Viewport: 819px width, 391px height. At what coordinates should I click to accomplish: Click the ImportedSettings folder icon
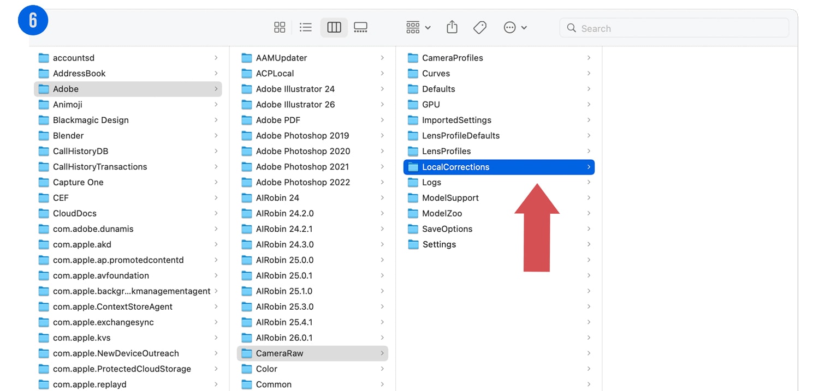[x=413, y=120]
